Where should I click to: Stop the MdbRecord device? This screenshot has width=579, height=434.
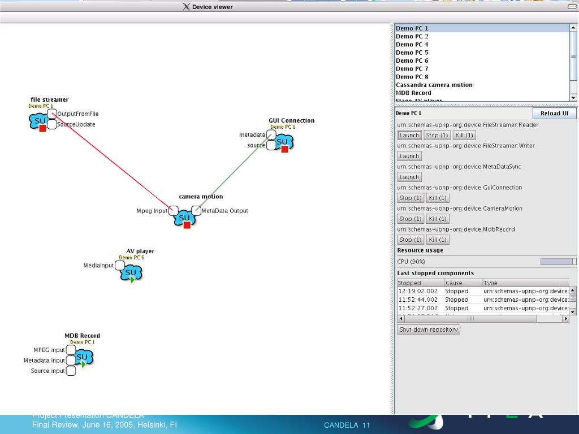pos(411,240)
